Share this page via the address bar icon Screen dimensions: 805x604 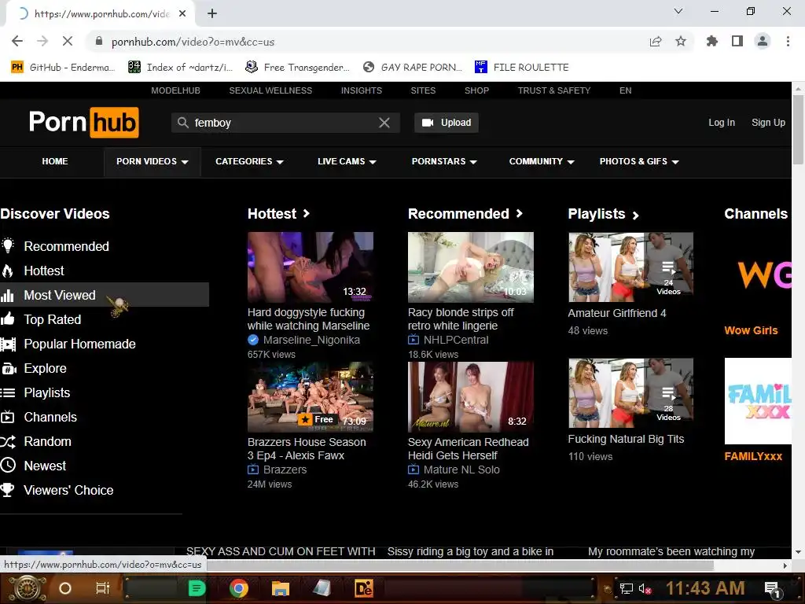pos(656,41)
